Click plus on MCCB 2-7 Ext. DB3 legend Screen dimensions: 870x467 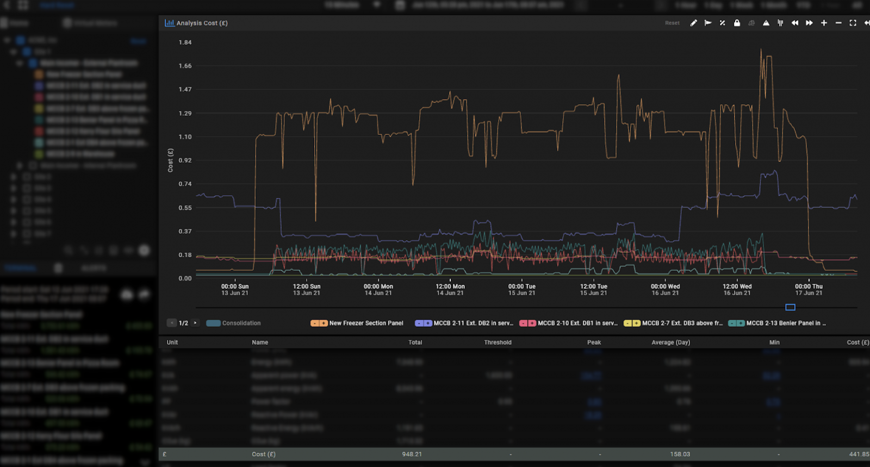pyautogui.click(x=637, y=323)
